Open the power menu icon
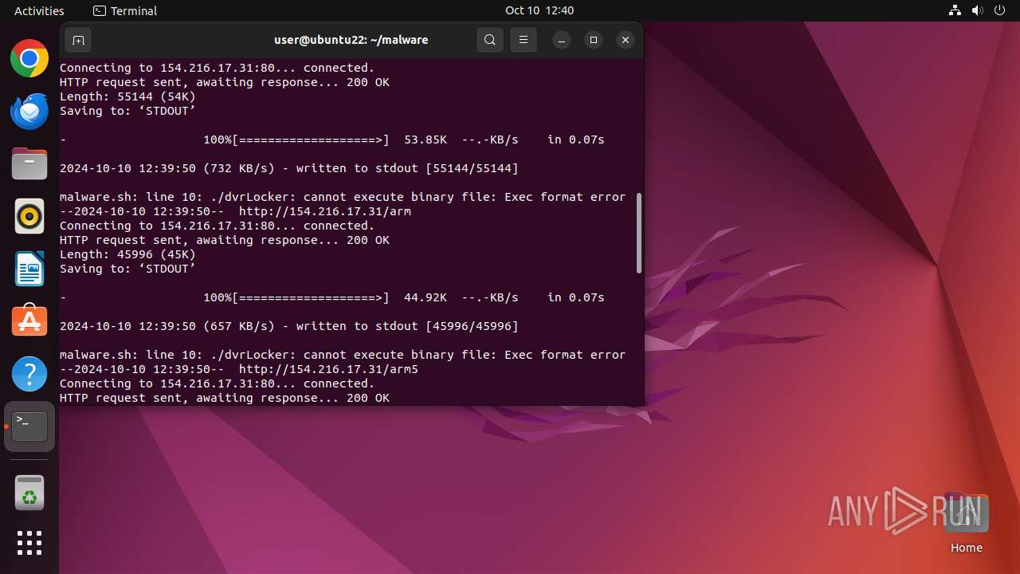 pyautogui.click(x=1000, y=10)
